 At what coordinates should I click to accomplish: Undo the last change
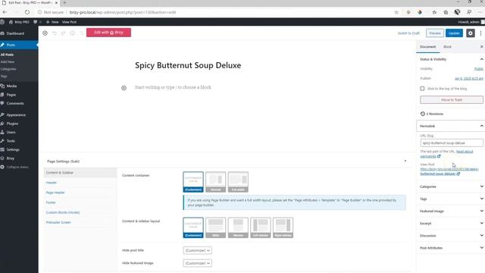pyautogui.click(x=54, y=33)
